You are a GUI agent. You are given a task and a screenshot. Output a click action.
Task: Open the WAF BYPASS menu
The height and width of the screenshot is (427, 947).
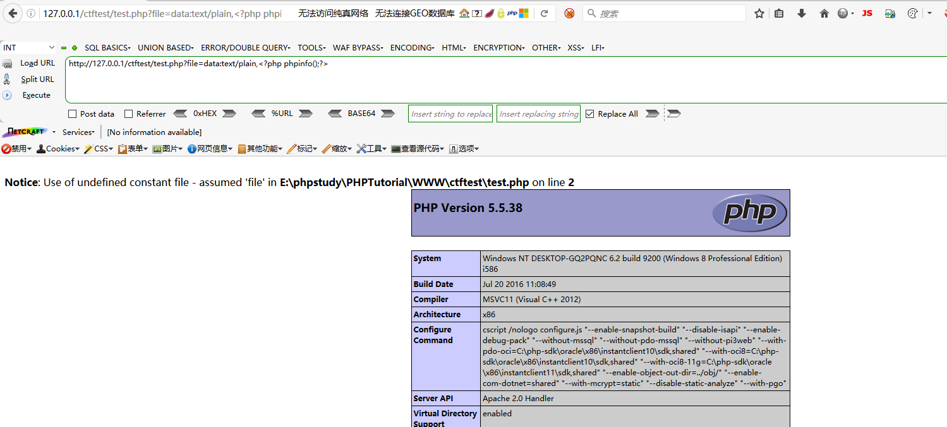point(358,47)
